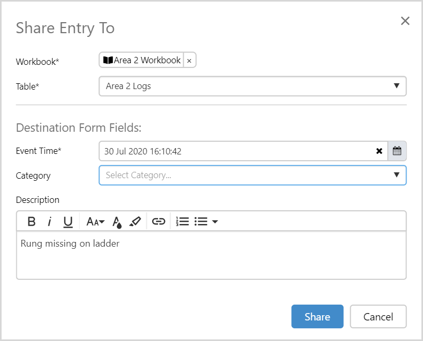Close the Share Entry To dialog
The width and height of the screenshot is (423, 341).
(405, 21)
